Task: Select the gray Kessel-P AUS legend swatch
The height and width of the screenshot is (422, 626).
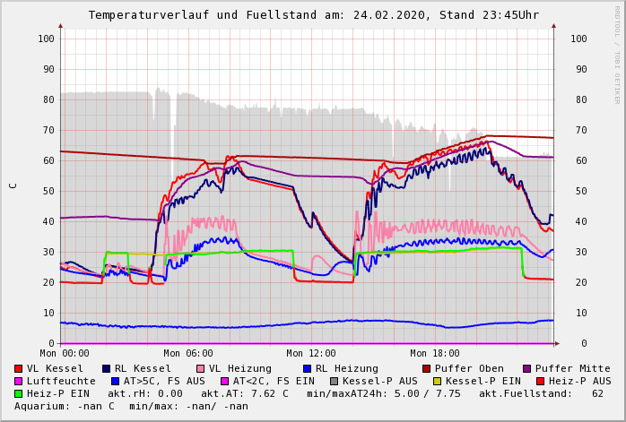Action: click(x=333, y=381)
